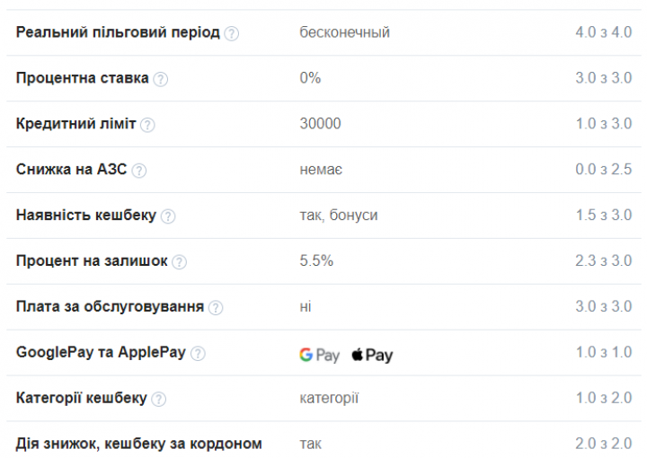This screenshot has width=647, height=458.
Task: Click the "так, бонуси" cashback value
Action: (338, 216)
